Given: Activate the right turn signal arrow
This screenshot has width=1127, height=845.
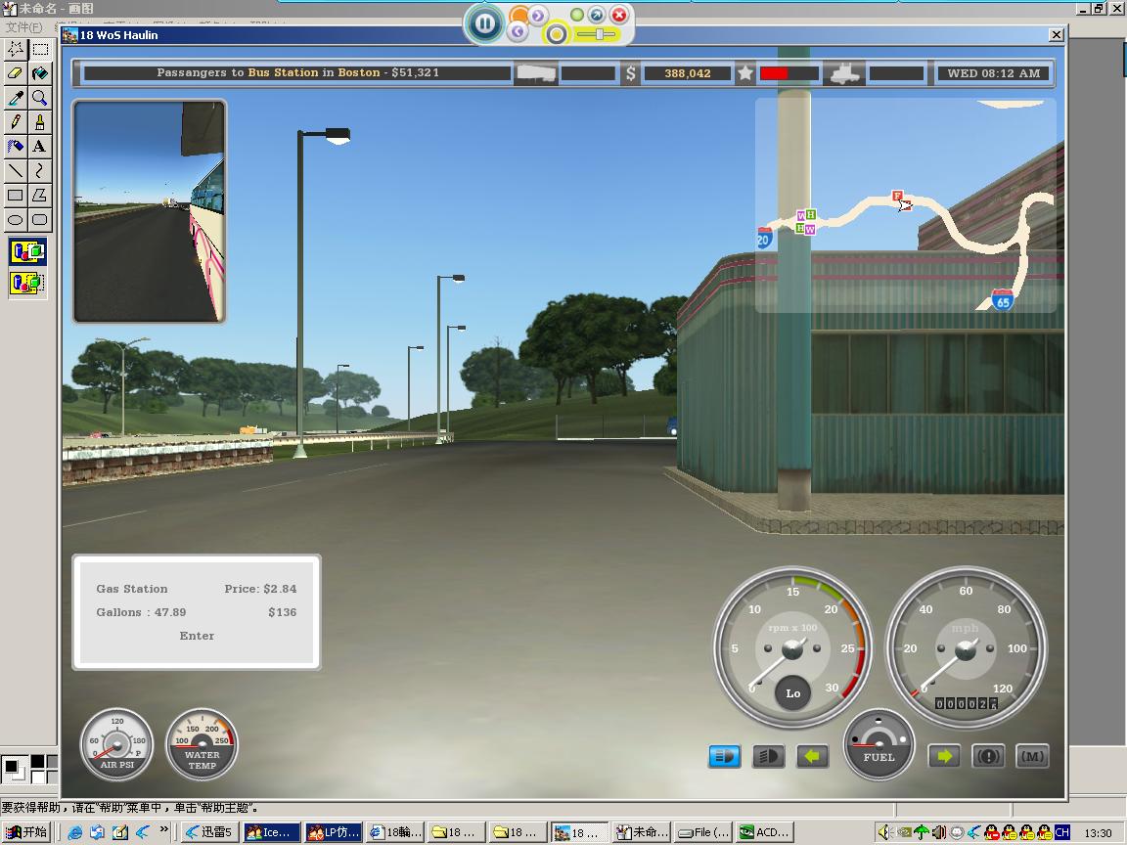Looking at the screenshot, I should 944,756.
